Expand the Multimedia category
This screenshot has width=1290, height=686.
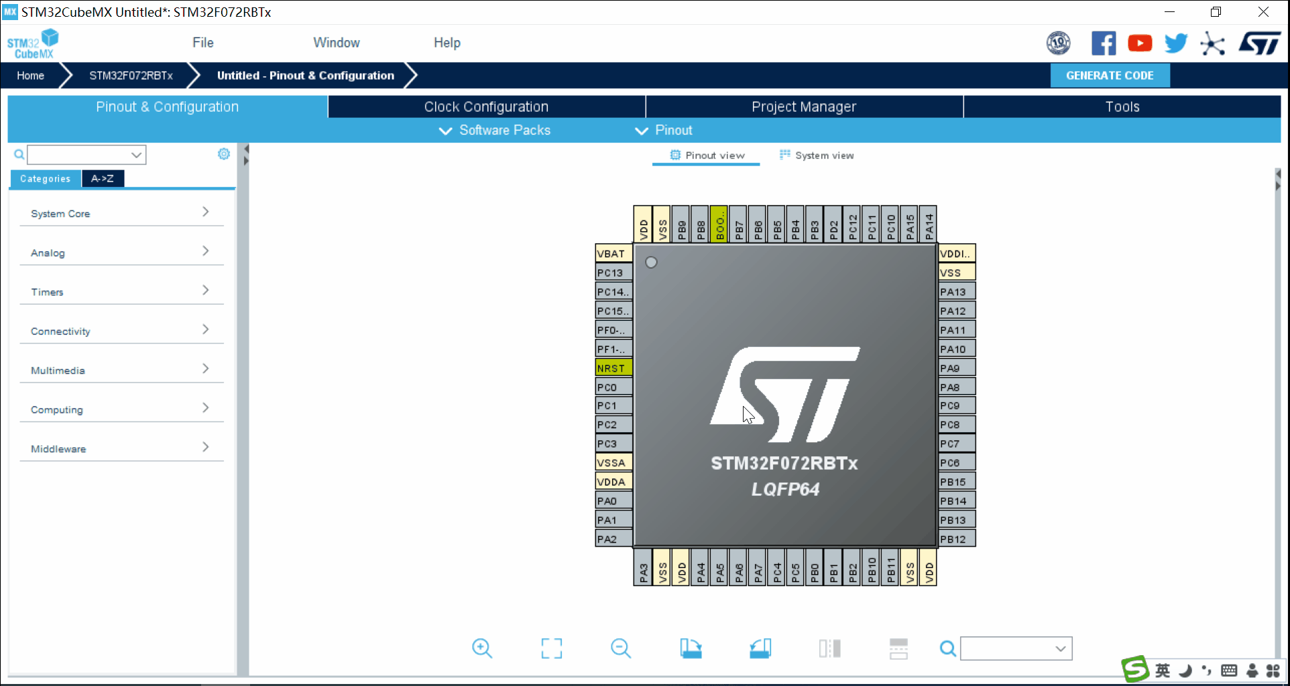click(121, 370)
